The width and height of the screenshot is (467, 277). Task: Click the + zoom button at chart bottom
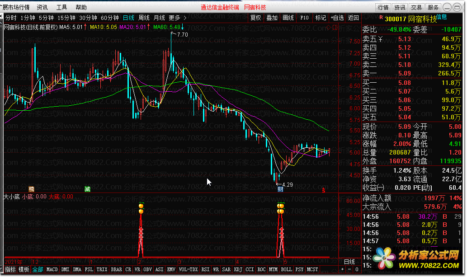(x=342, y=270)
